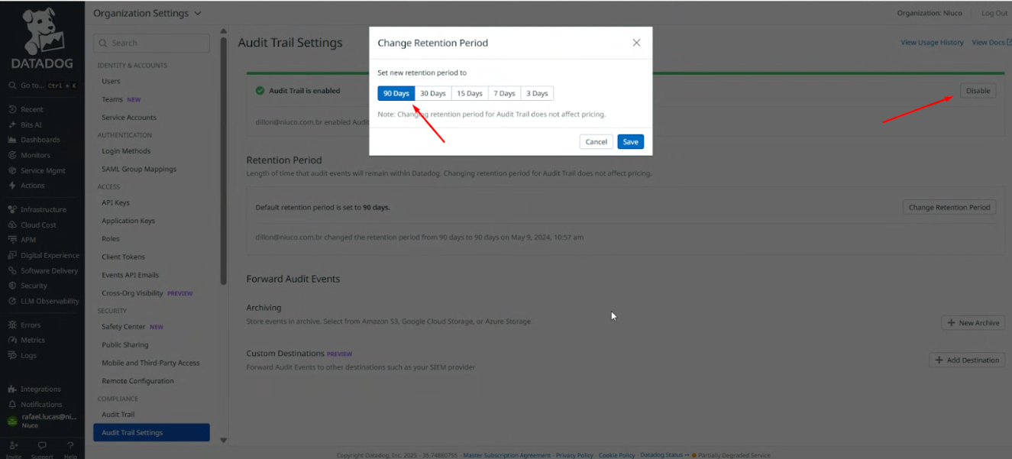This screenshot has width=1012, height=459.
Task: Open APM in the sidebar
Action: pyautogui.click(x=21, y=240)
